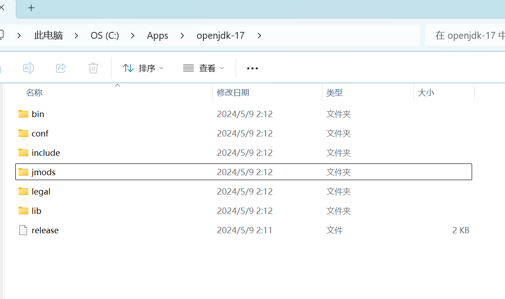The image size is (505, 299).
Task: Click the legal folder name
Action: point(41,192)
